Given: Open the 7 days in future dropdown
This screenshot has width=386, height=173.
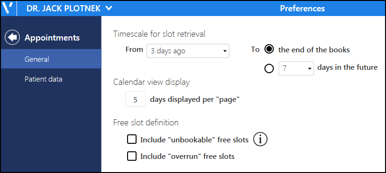Looking at the screenshot, I should pos(296,68).
